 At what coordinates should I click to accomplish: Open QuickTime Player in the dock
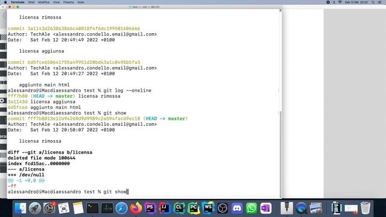301,208
